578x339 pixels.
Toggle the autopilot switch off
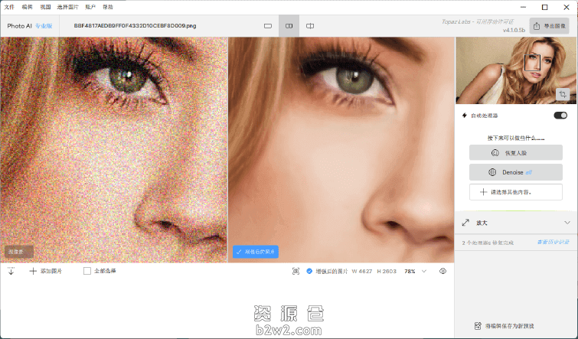pos(560,116)
